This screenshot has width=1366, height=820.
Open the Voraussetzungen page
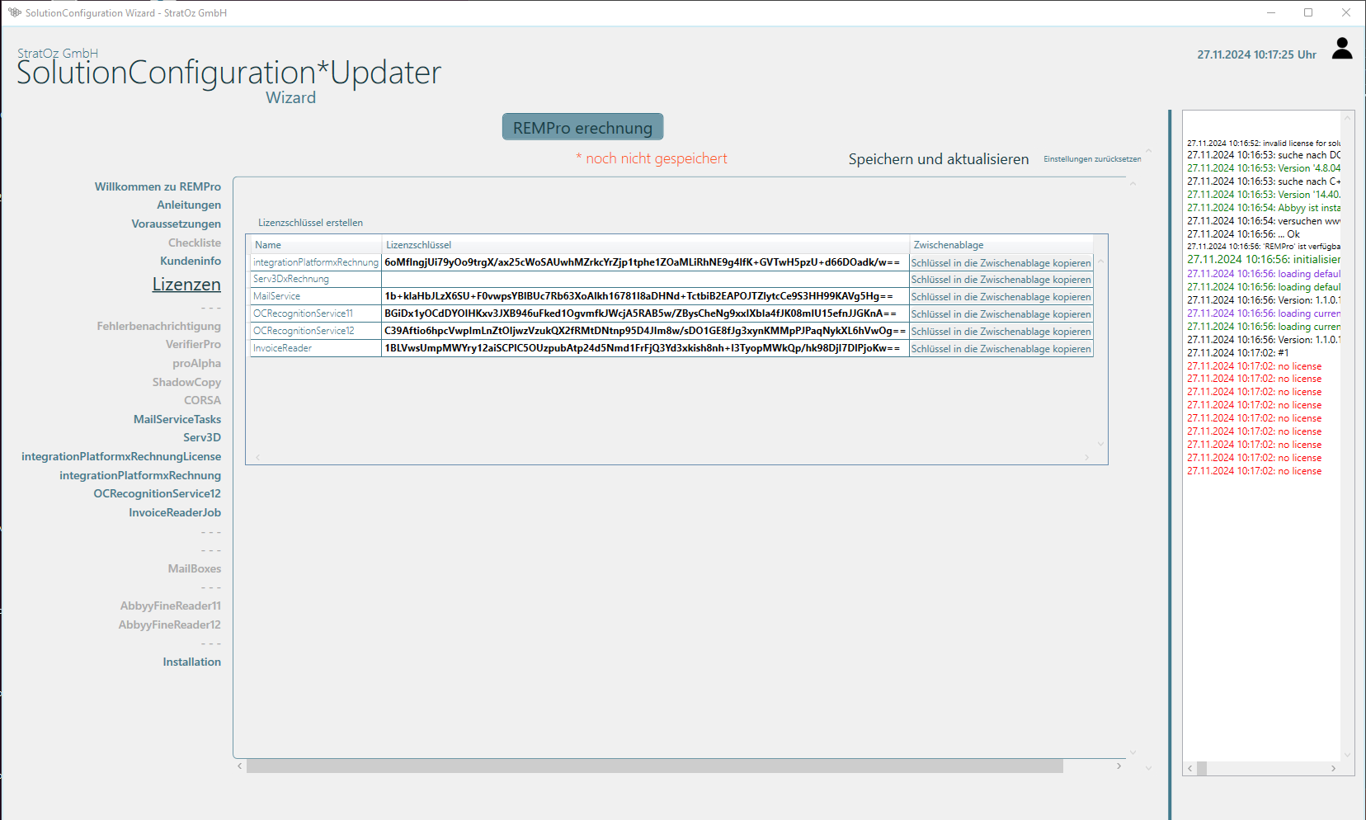point(176,224)
